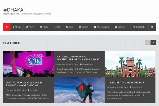The width and height of the screenshot is (159, 106).
Task: Show next featured posts with right arrow
Action: [153, 43]
